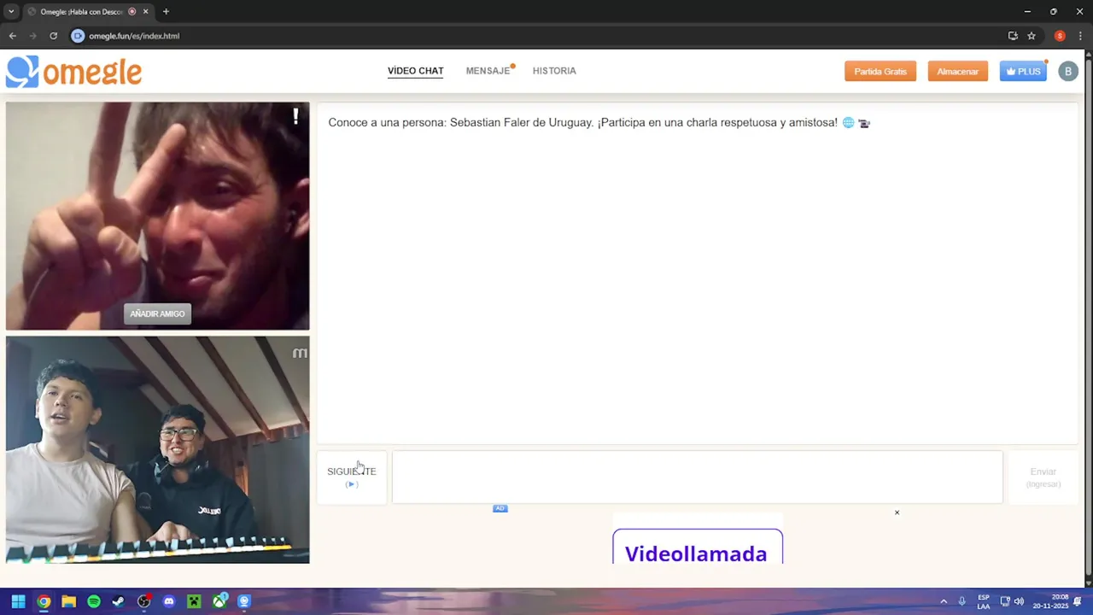Viewport: 1093px width, 615px height.
Task: Click SIGUIENTE to skip to next person
Action: pos(352,477)
